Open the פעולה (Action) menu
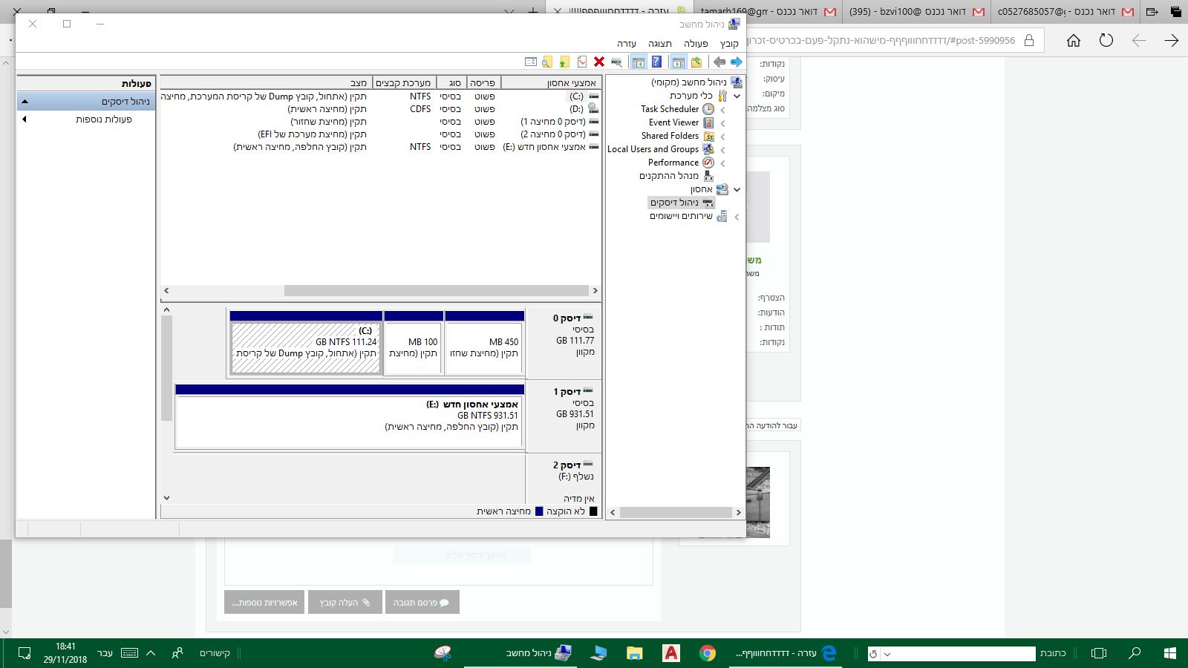The image size is (1188, 668). pyautogui.click(x=696, y=44)
